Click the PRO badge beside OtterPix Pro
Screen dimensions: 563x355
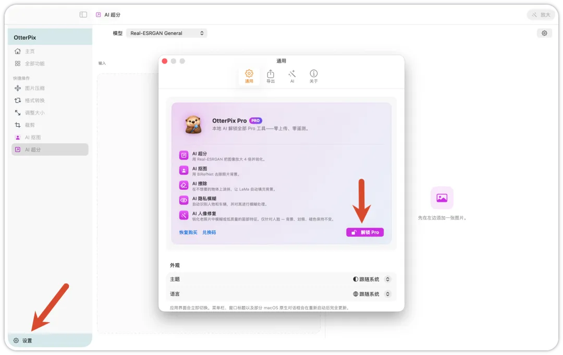coord(255,120)
